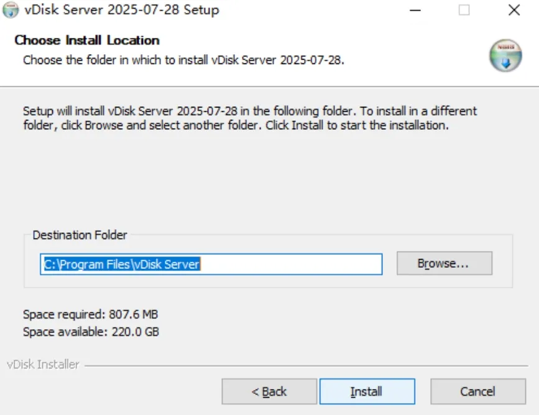
Task: Go to the previous step with Back
Action: [269, 391]
